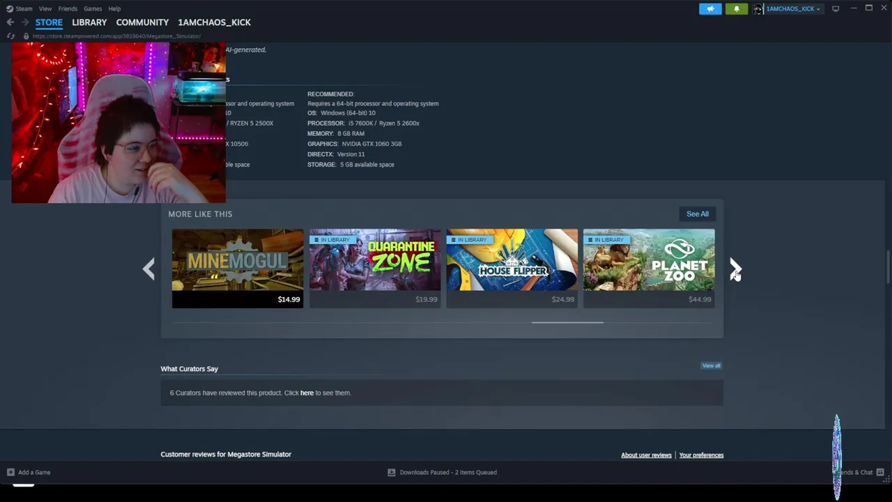Go forward using the right arrow navigation icon
This screenshot has width=892, height=502.
click(x=25, y=22)
